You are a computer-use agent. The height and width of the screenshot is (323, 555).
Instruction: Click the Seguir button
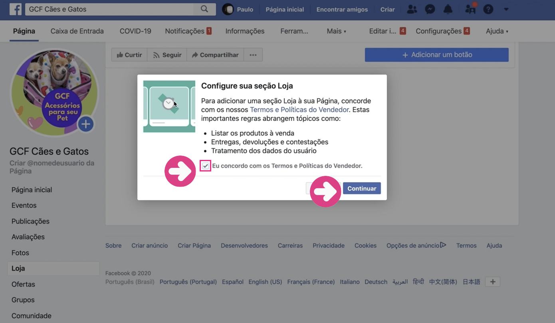(x=167, y=55)
